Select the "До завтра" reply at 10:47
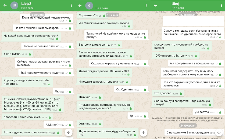 click(x=204, y=112)
